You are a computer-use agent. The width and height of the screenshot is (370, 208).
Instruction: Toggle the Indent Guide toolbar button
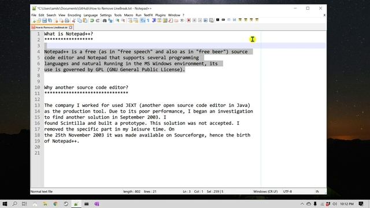(x=154, y=21)
